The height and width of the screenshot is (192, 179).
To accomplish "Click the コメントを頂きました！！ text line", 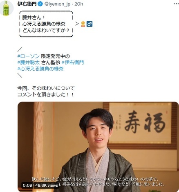I will [x=46, y=94].
